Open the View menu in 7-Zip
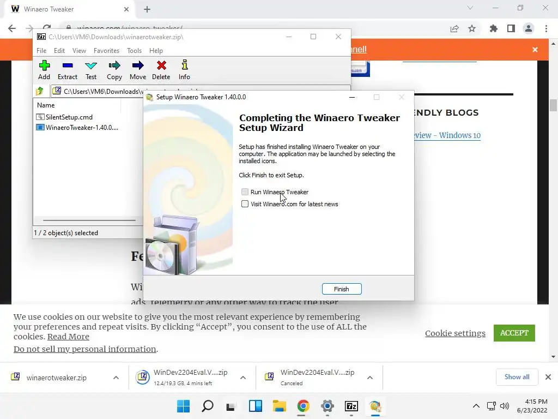Image resolution: width=558 pixels, height=419 pixels. point(79,51)
